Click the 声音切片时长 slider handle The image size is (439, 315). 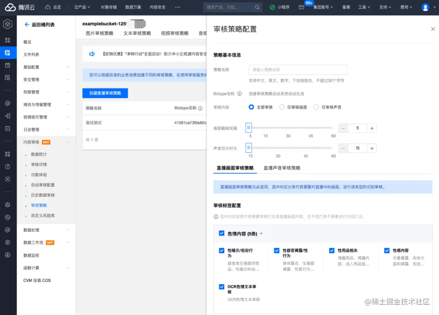(x=248, y=148)
